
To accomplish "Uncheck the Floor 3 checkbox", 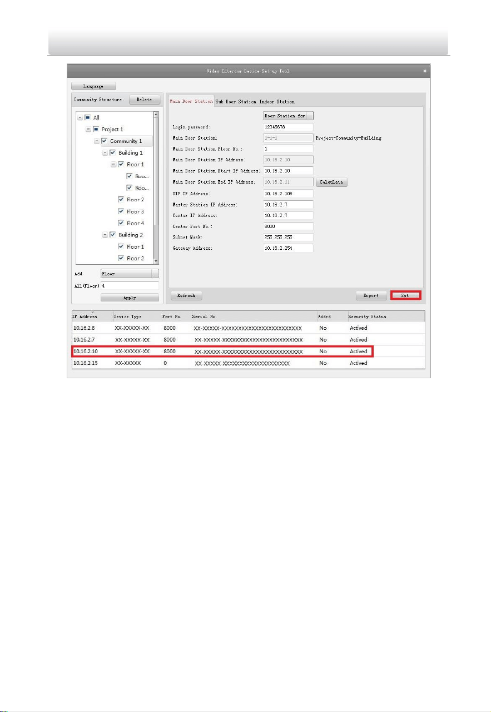I will click(x=121, y=211).
